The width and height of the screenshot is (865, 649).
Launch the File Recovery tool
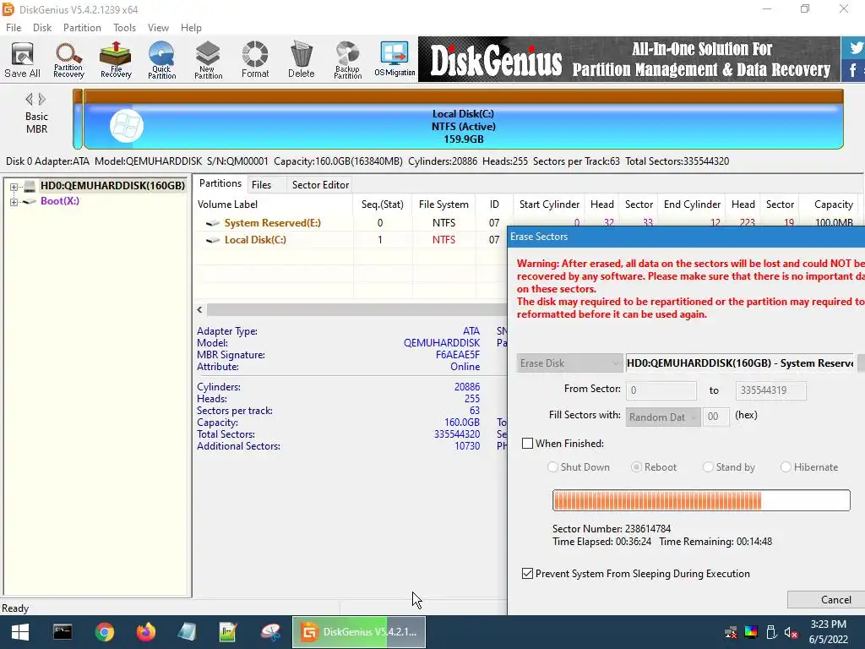point(116,60)
